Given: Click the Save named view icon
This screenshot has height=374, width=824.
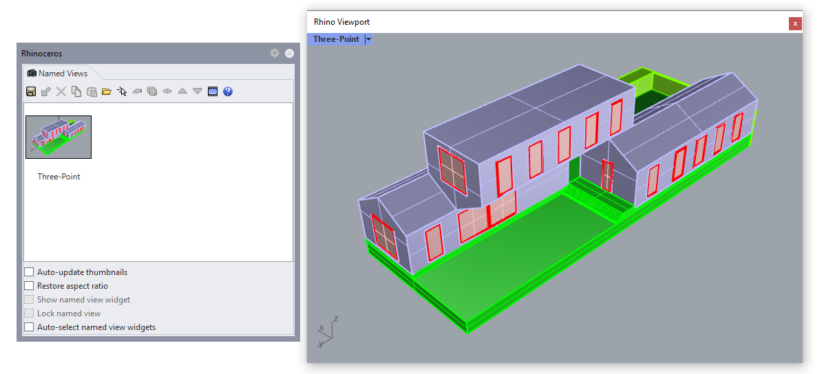Looking at the screenshot, I should coord(31,91).
